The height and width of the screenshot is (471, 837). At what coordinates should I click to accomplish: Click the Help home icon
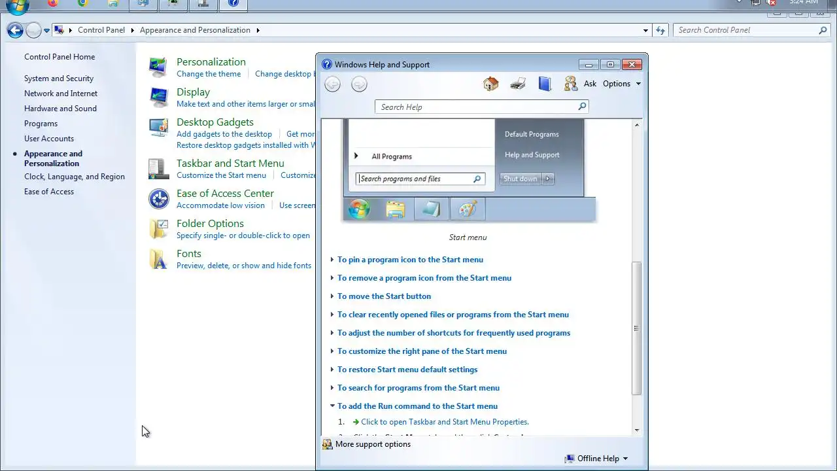tap(490, 84)
